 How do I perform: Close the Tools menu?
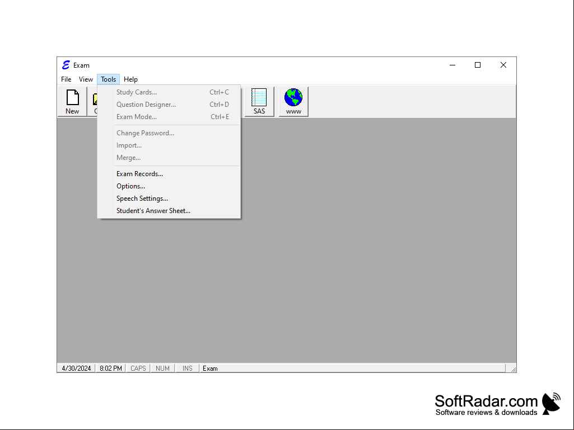coord(108,79)
